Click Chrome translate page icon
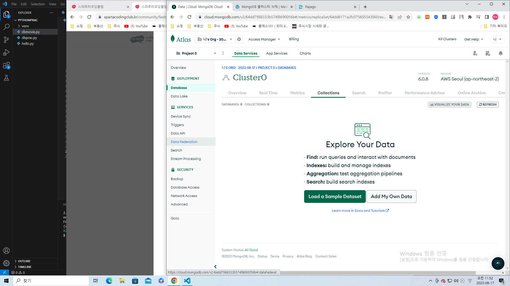510x286 pixels. 391,17
